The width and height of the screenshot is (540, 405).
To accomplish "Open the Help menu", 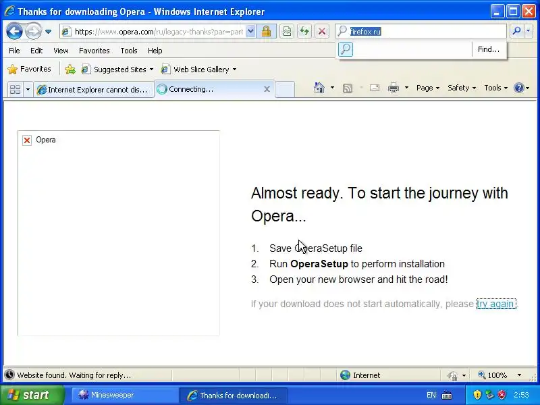I will [155, 51].
